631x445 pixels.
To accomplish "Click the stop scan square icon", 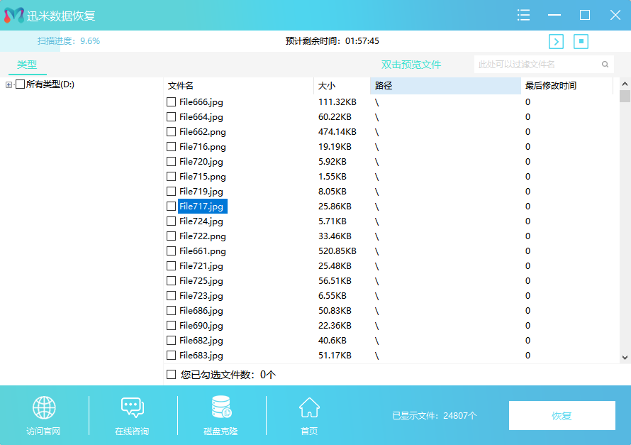I will (x=581, y=41).
